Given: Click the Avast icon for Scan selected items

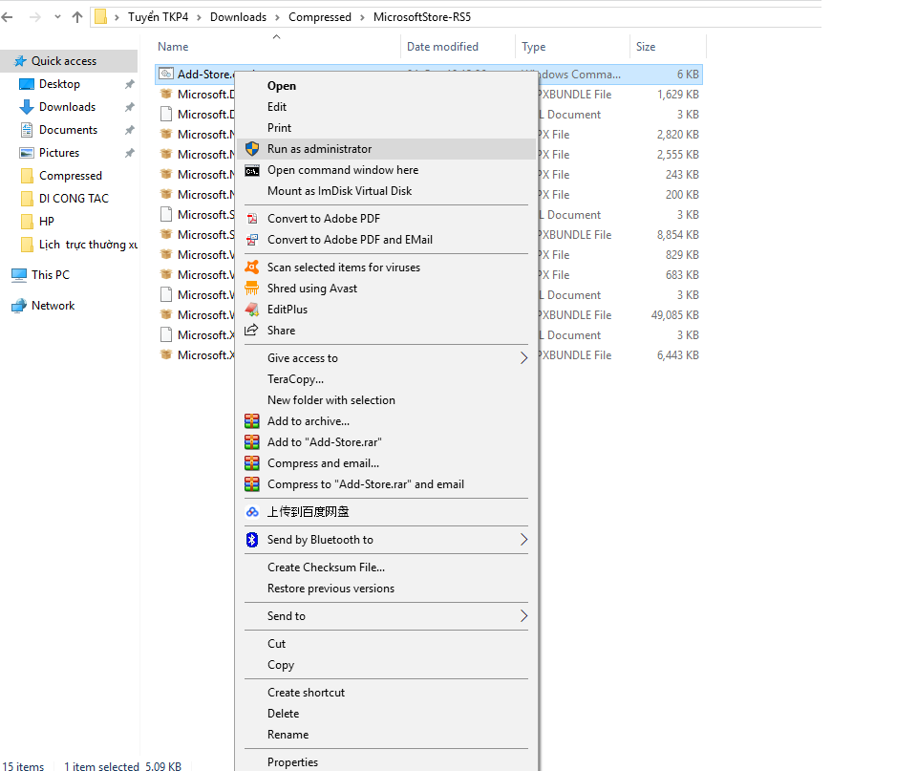Looking at the screenshot, I should (252, 268).
